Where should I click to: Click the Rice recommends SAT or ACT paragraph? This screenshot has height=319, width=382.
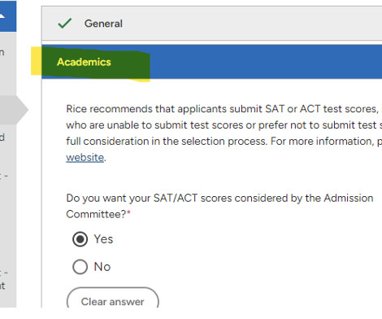tap(224, 133)
